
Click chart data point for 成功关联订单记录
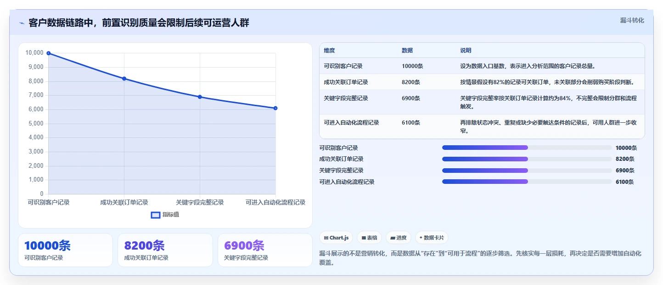(x=124, y=79)
